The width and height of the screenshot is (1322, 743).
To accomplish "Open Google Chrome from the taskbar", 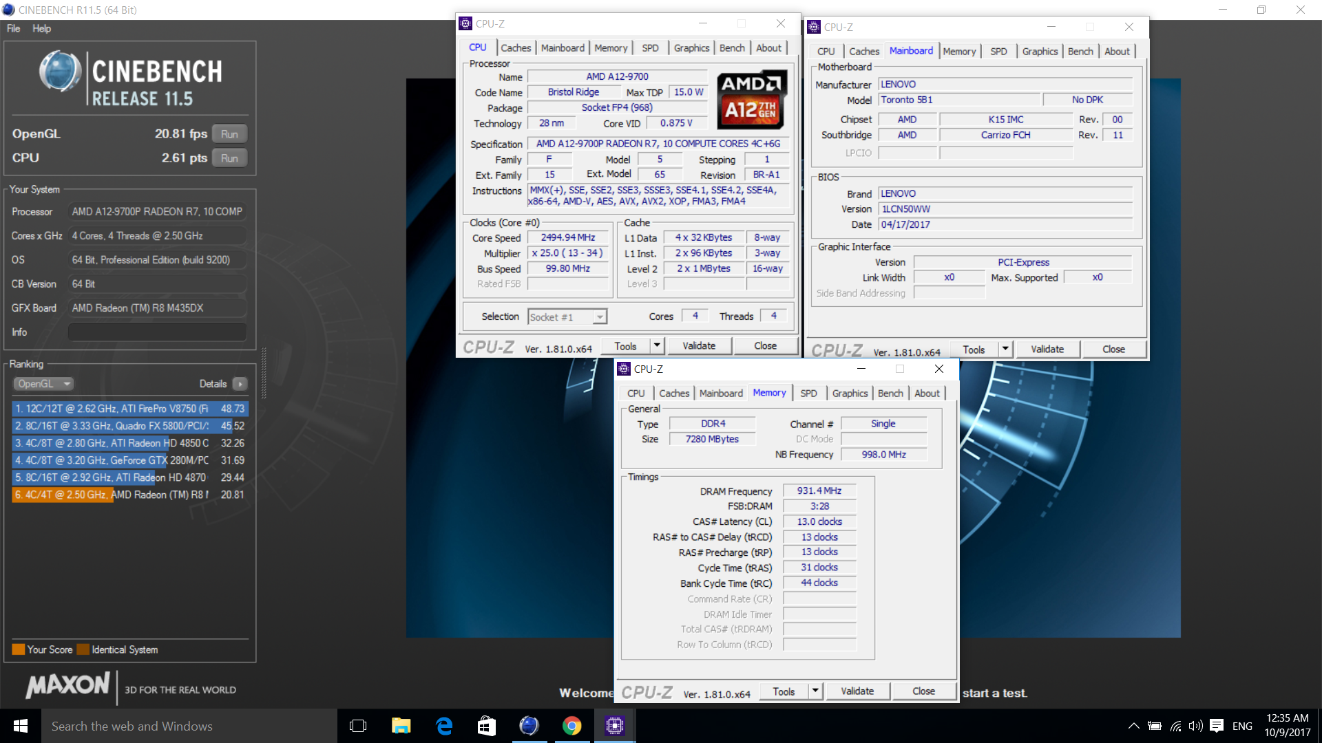I will click(x=572, y=726).
